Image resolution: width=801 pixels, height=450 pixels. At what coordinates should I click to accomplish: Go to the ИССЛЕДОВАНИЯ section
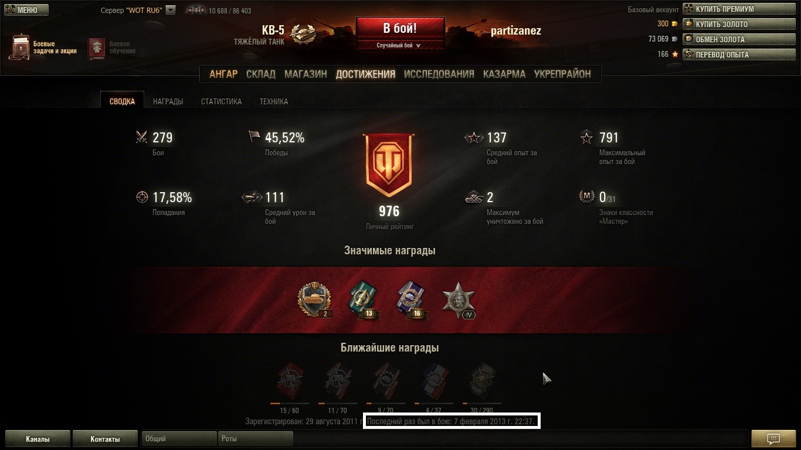pos(439,74)
